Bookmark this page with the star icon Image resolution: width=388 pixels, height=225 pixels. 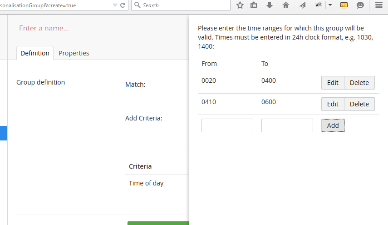click(240, 5)
